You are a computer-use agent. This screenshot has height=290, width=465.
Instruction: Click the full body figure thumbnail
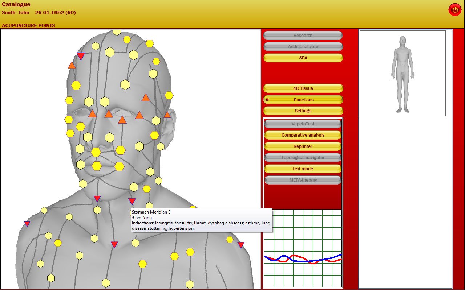pos(402,74)
